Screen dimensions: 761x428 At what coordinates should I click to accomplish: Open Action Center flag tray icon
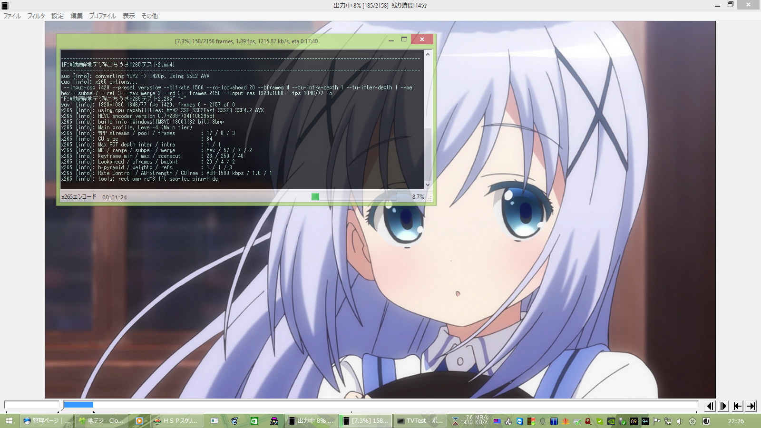pyautogui.click(x=656, y=421)
